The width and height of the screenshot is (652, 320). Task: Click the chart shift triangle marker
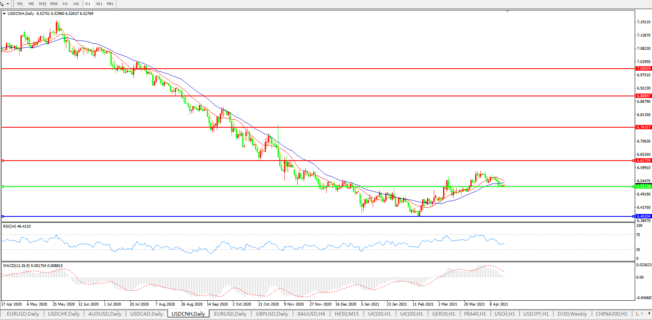(508, 12)
